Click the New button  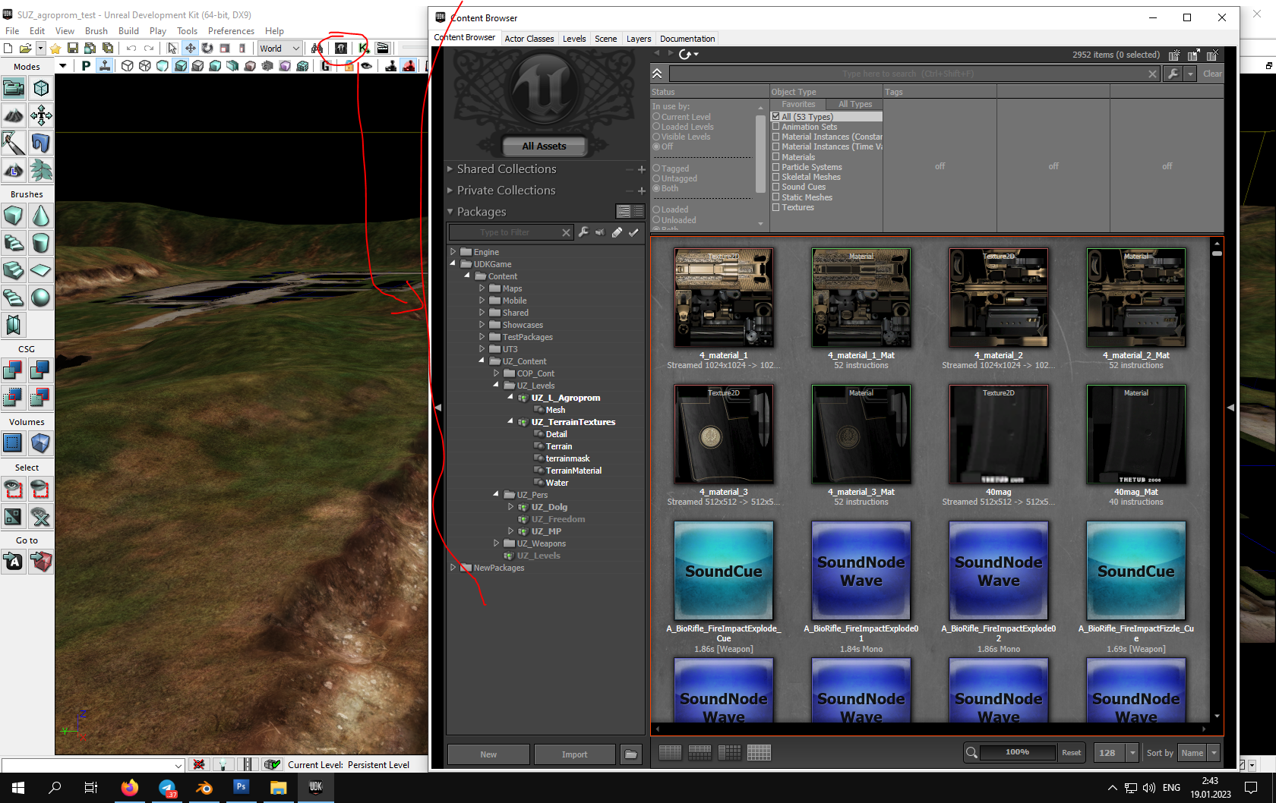tap(488, 754)
